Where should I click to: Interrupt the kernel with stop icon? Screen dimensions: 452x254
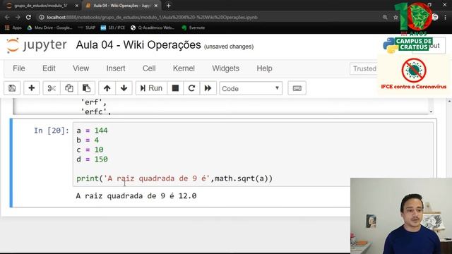[175, 88]
